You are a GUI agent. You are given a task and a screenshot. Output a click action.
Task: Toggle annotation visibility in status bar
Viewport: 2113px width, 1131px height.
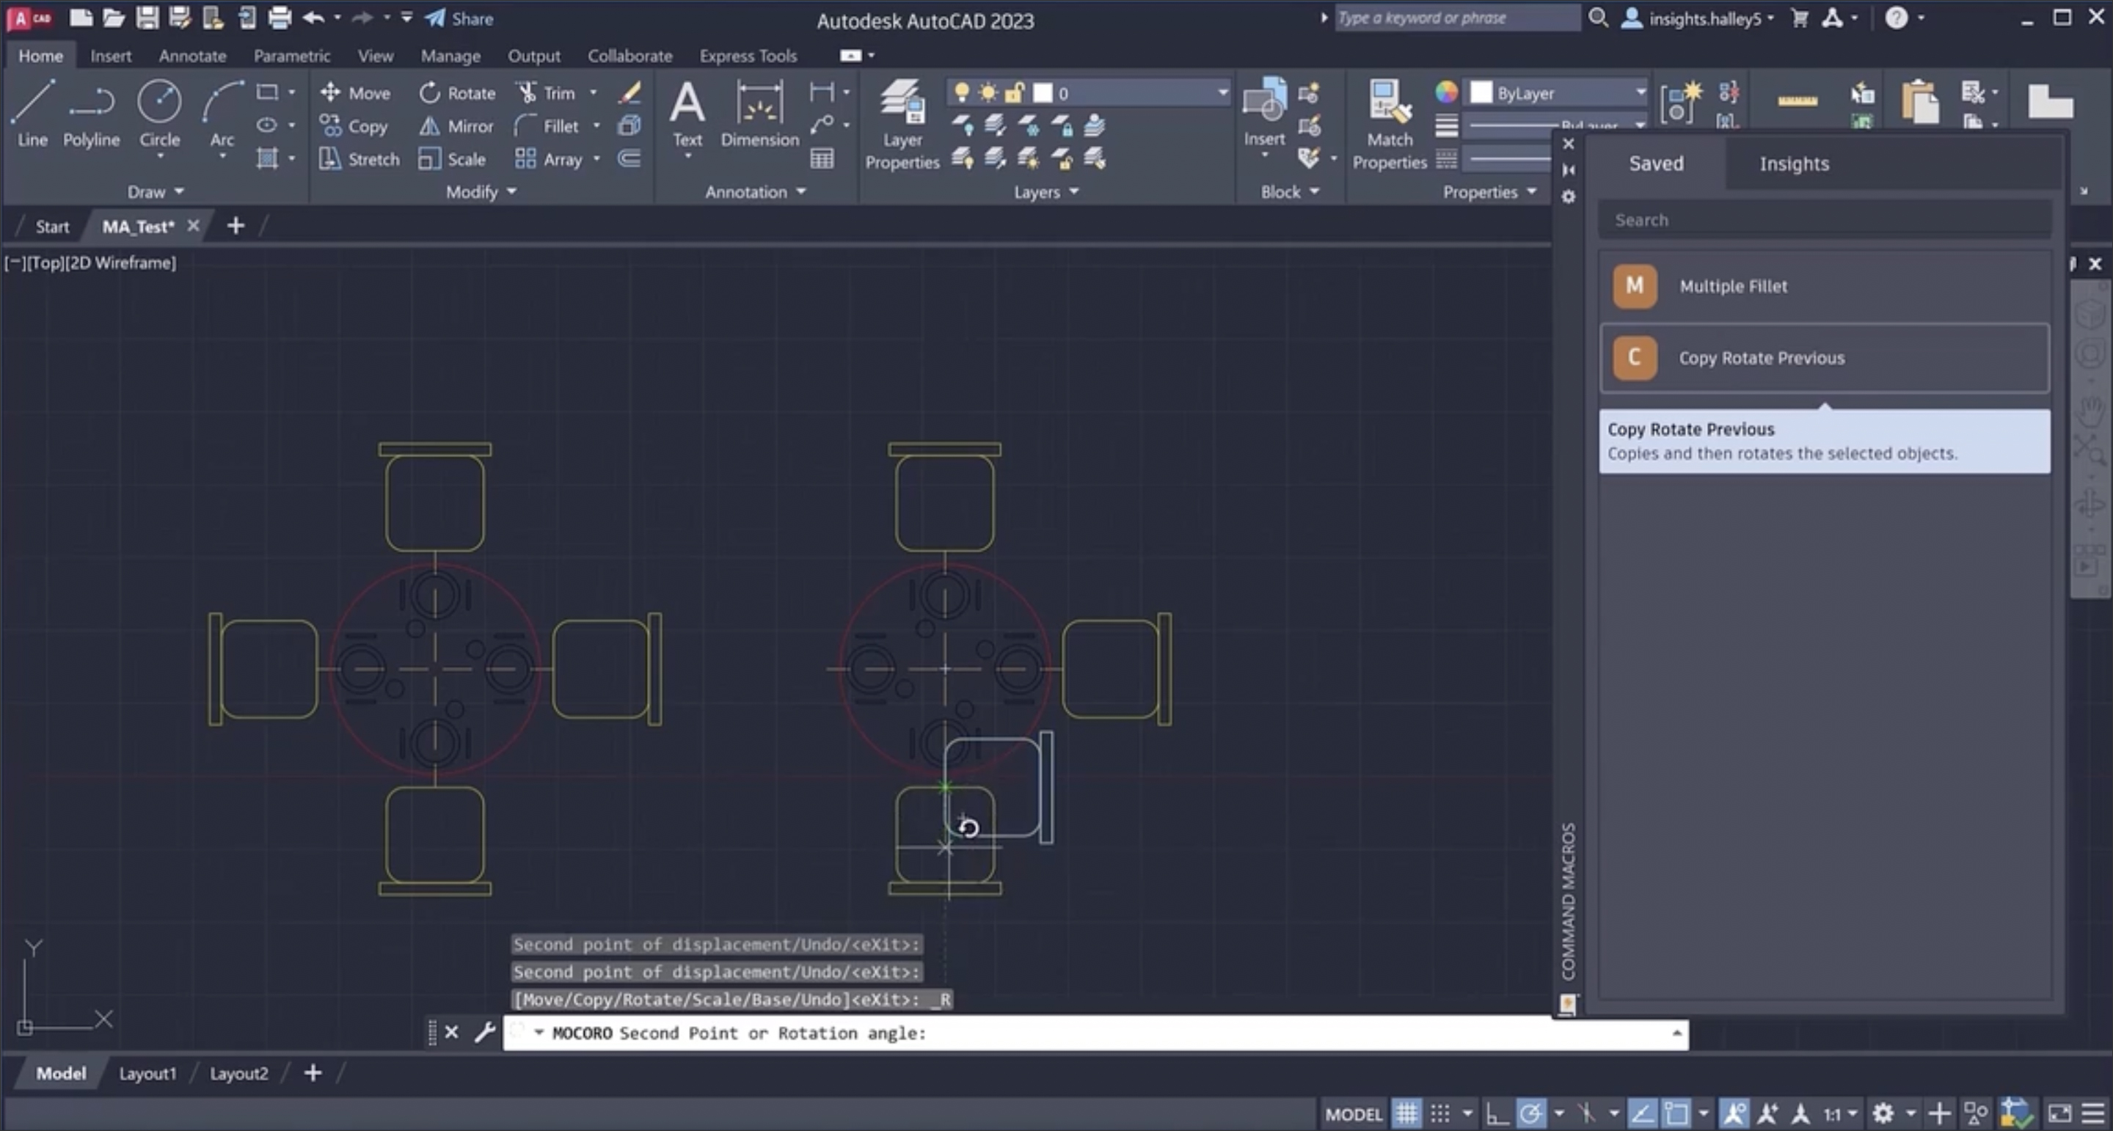(1734, 1113)
